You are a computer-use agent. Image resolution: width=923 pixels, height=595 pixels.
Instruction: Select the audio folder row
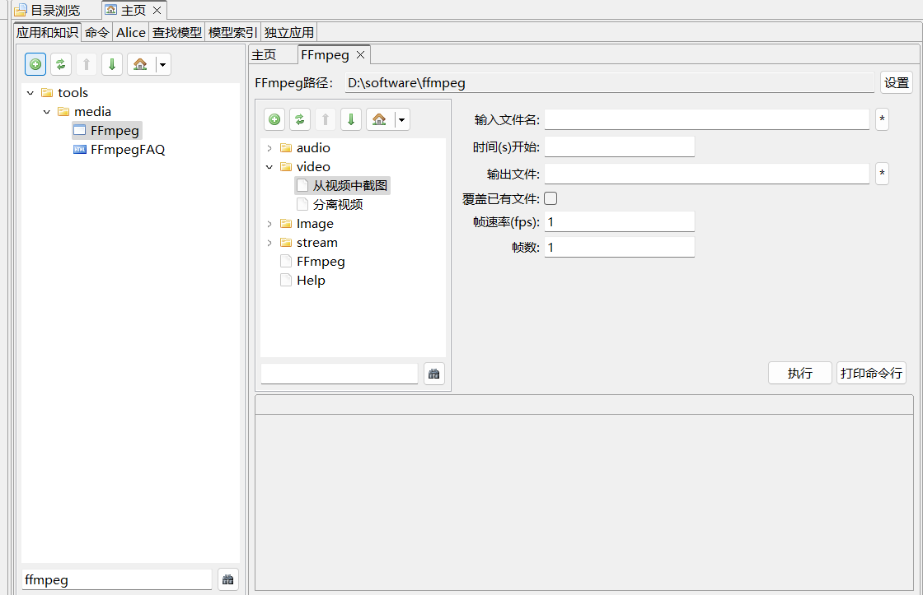[x=306, y=148]
